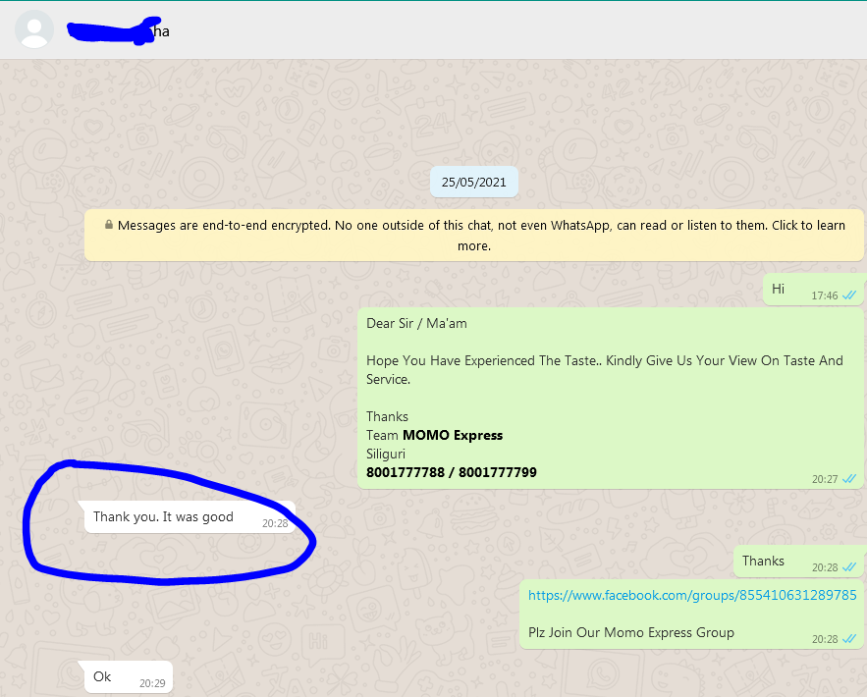867x697 pixels.
Task: Open the contact's profile picture avatar
Action: (34, 29)
